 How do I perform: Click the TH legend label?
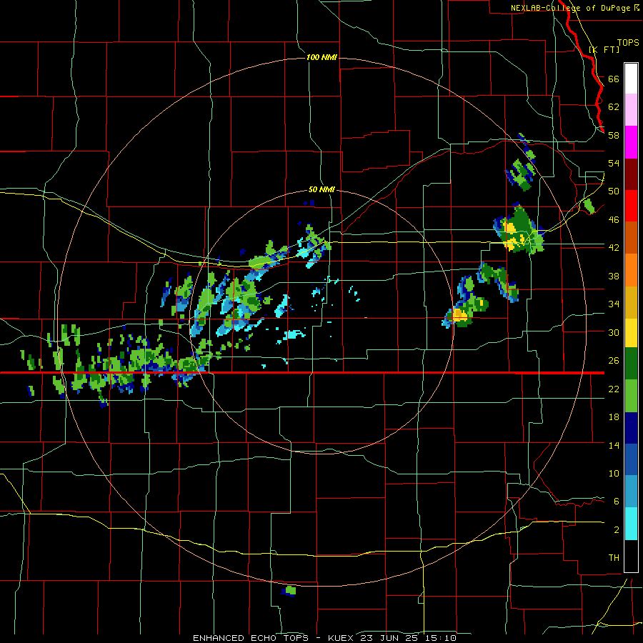pos(614,557)
